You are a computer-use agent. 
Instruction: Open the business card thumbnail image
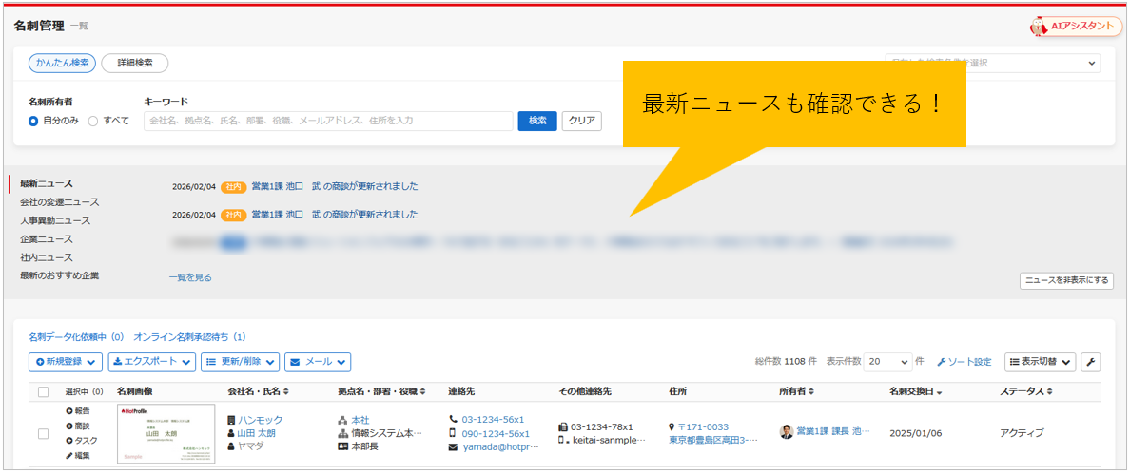(166, 434)
